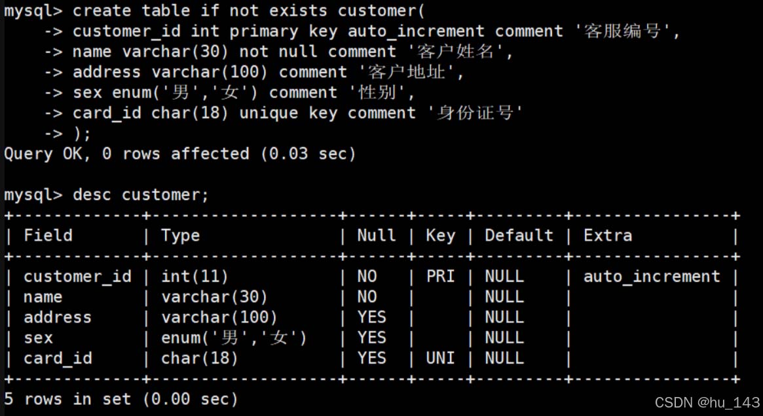Image resolution: width=763 pixels, height=416 pixels.
Task: Click the Key column header
Action: 441,237
